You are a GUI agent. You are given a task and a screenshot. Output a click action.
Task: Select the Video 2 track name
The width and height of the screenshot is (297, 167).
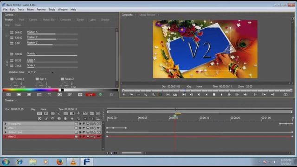coord(12,136)
